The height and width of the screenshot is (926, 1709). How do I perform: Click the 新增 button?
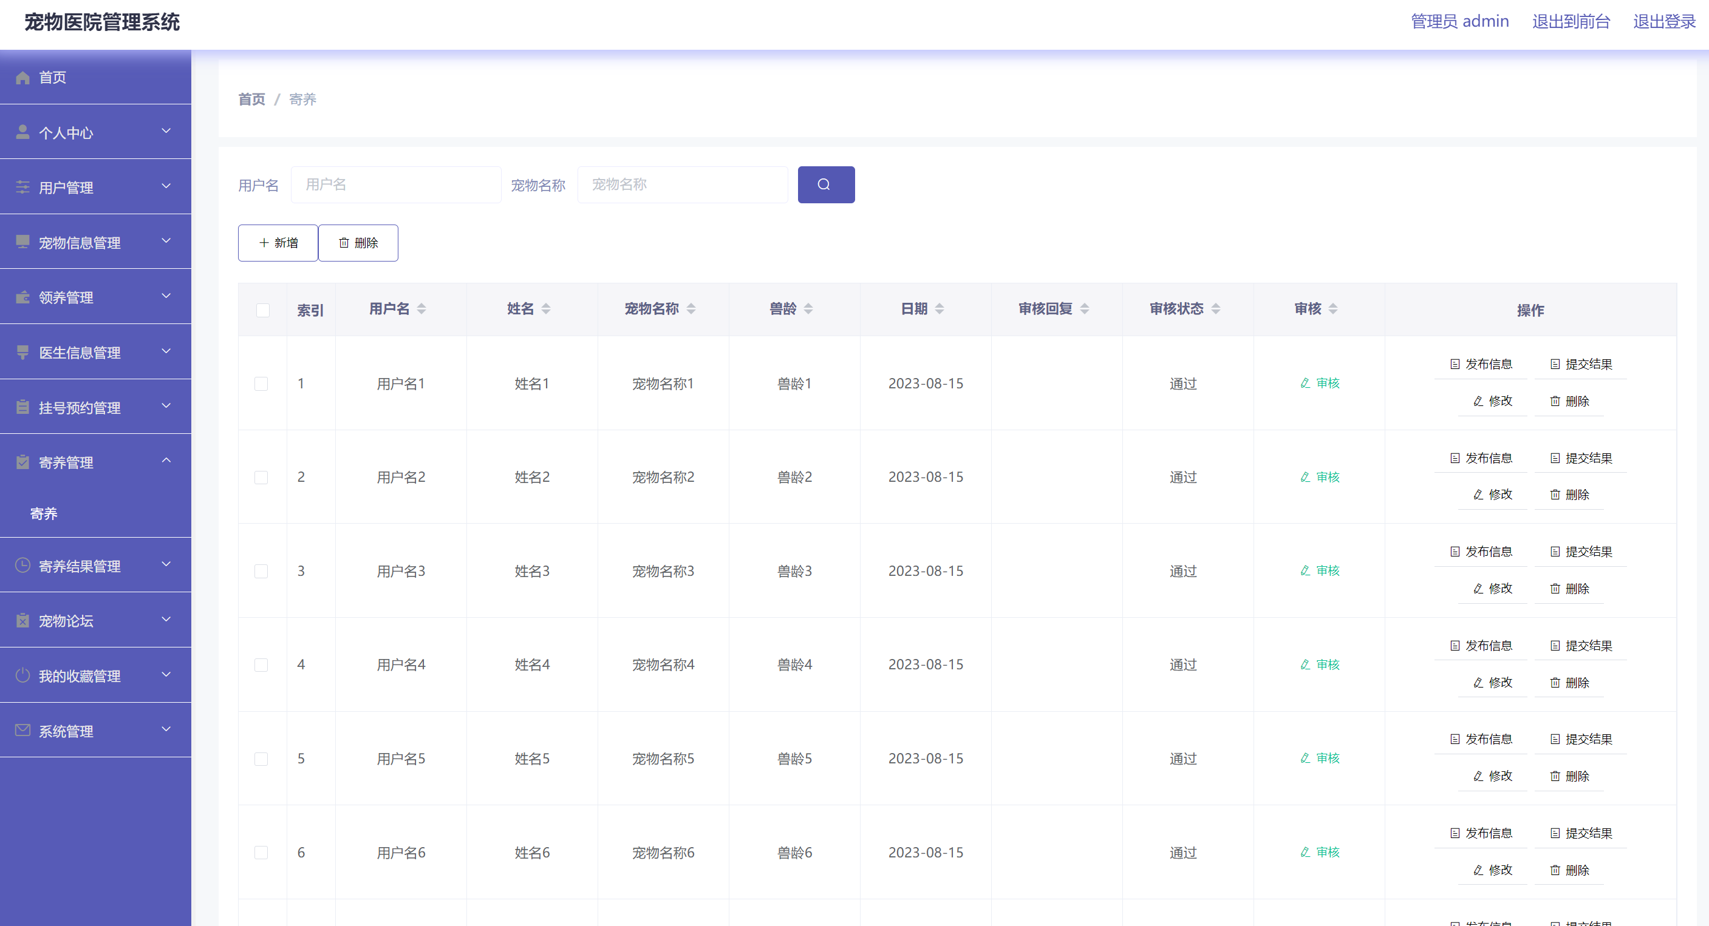(x=278, y=243)
